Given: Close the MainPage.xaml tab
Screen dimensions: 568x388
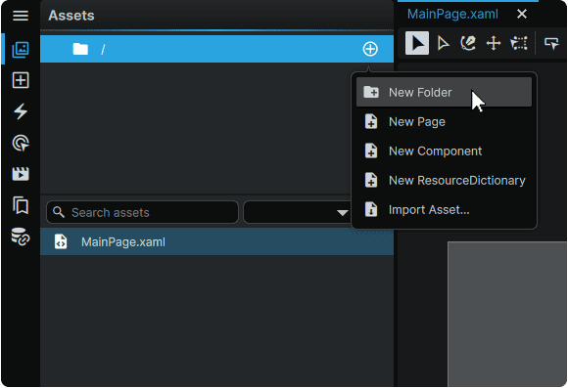Looking at the screenshot, I should 522,14.
